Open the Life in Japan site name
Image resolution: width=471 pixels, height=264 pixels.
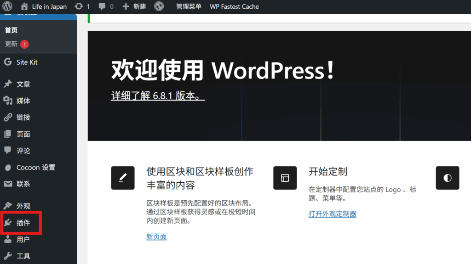coord(49,6)
